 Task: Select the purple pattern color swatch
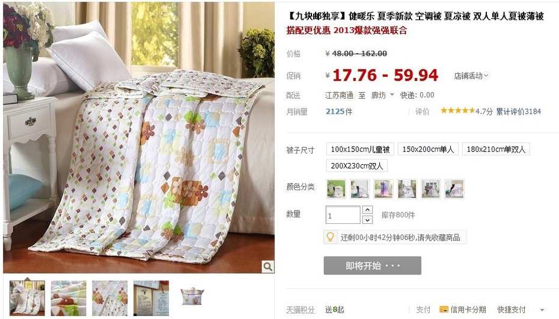[383, 189]
